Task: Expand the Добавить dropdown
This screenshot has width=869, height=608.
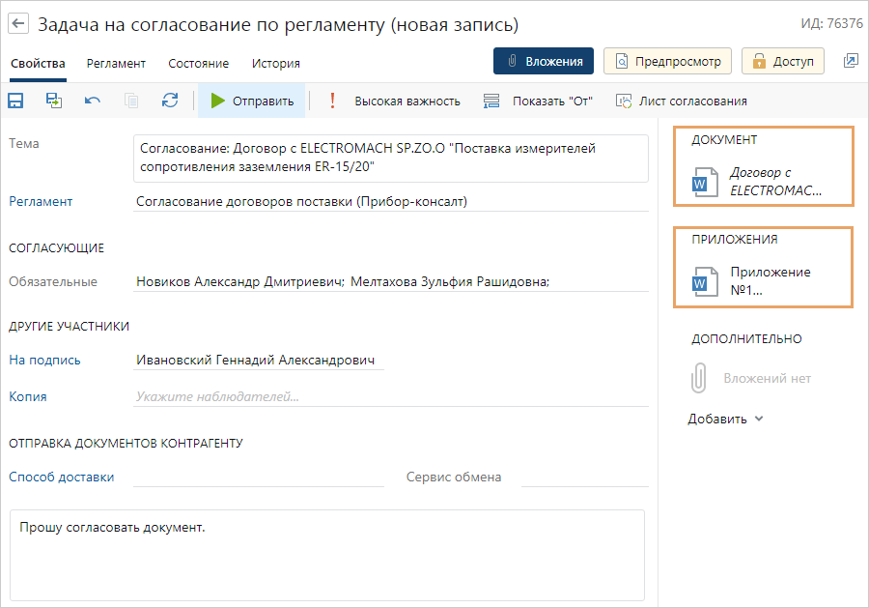Action: pyautogui.click(x=725, y=419)
